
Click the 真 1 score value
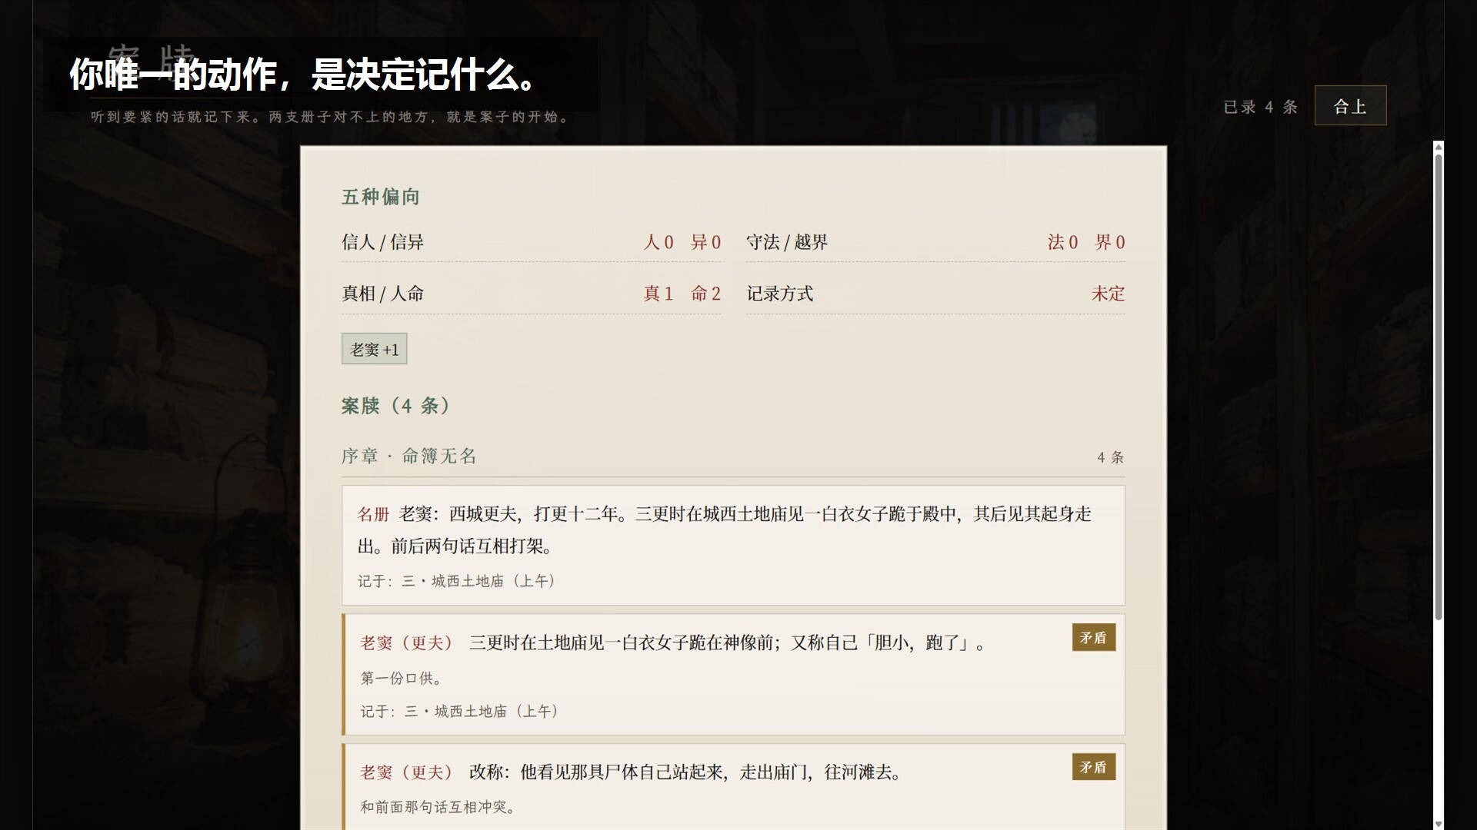(658, 294)
